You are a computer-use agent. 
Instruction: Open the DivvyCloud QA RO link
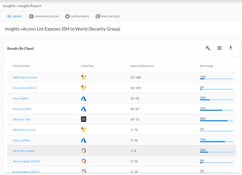[x=25, y=88]
